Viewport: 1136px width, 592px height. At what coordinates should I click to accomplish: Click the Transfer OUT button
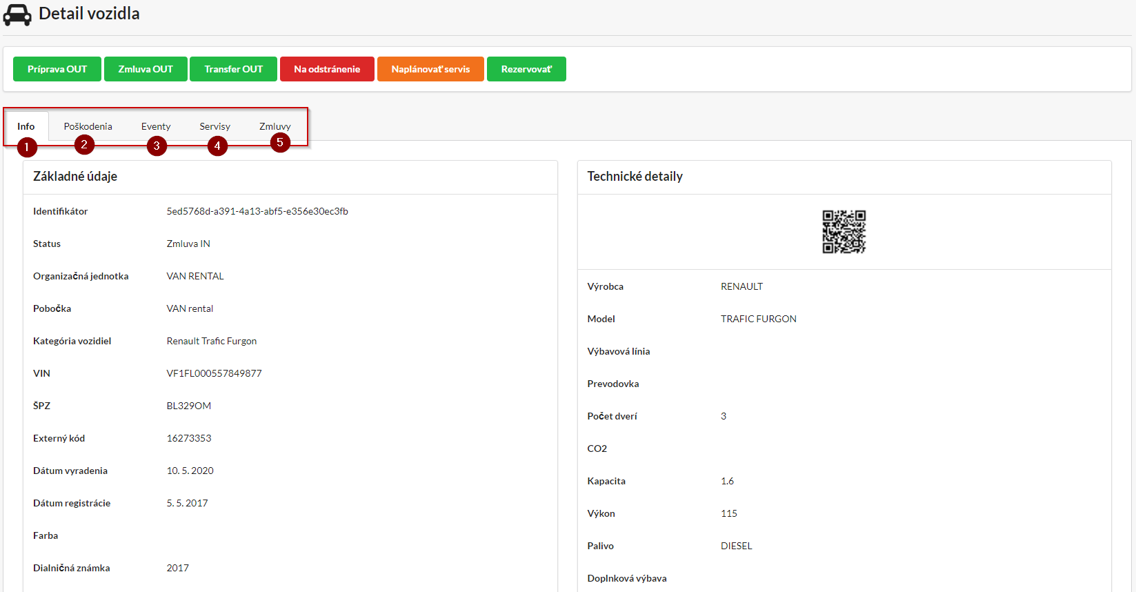coord(233,69)
